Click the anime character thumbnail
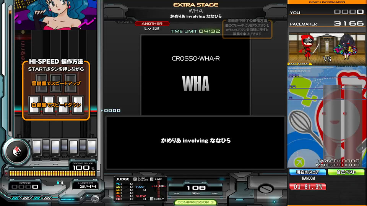The image size is (367, 206). (x=56, y=15)
